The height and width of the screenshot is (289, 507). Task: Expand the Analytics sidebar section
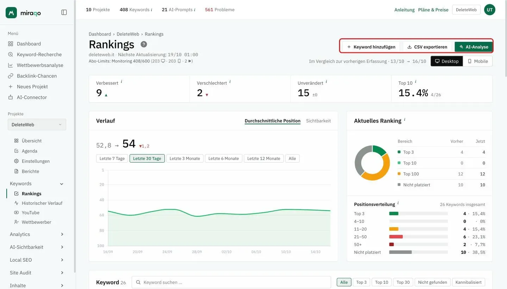[x=62, y=234]
